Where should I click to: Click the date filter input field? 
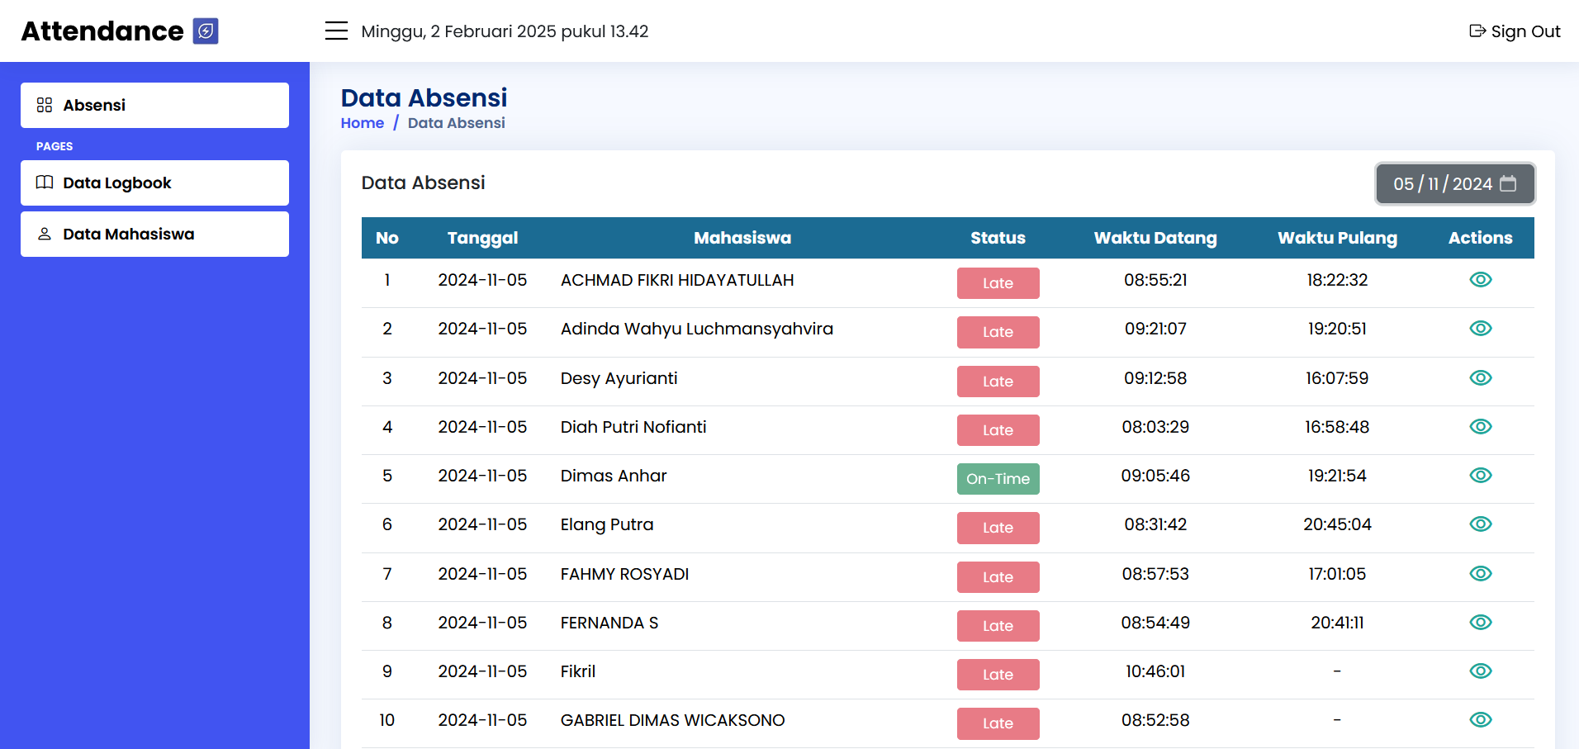(1441, 183)
